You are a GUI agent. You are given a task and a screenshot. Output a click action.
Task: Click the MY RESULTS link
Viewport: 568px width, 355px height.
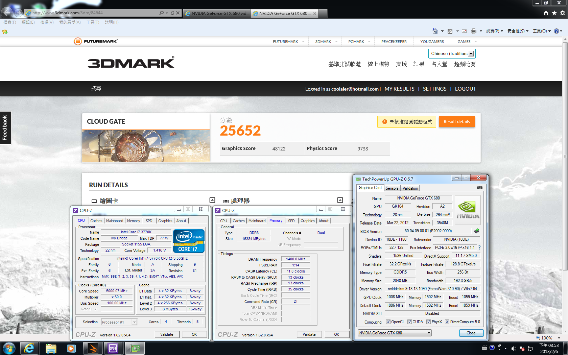[399, 89]
